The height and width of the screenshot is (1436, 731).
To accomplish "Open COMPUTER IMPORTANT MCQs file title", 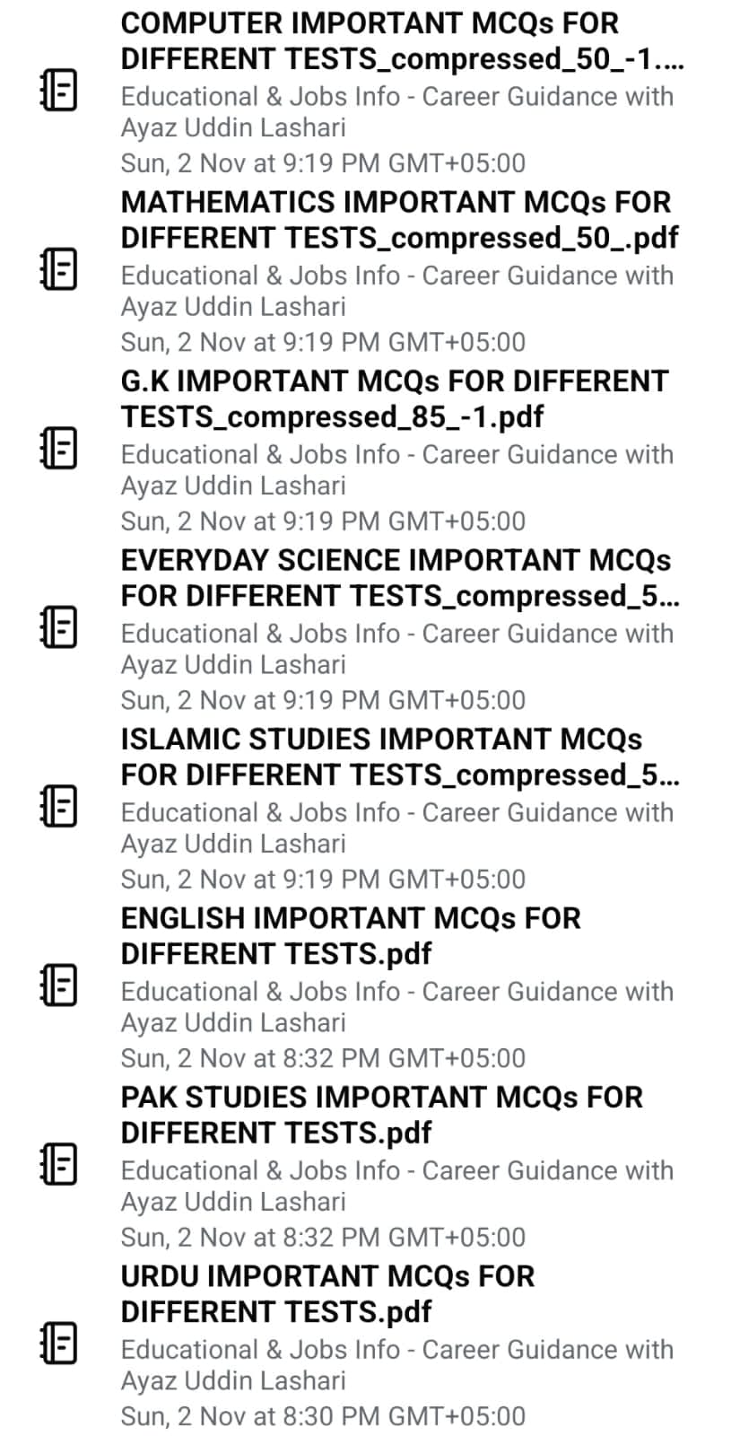I will pyautogui.click(x=401, y=41).
